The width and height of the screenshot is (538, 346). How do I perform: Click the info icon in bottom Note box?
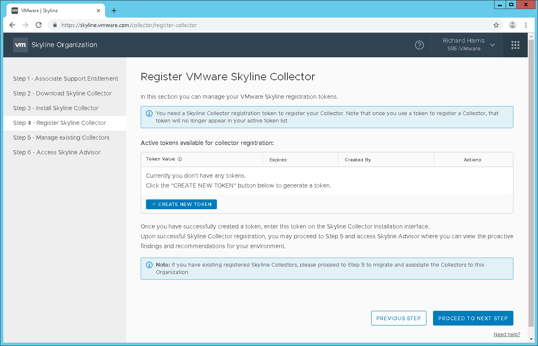(149, 265)
